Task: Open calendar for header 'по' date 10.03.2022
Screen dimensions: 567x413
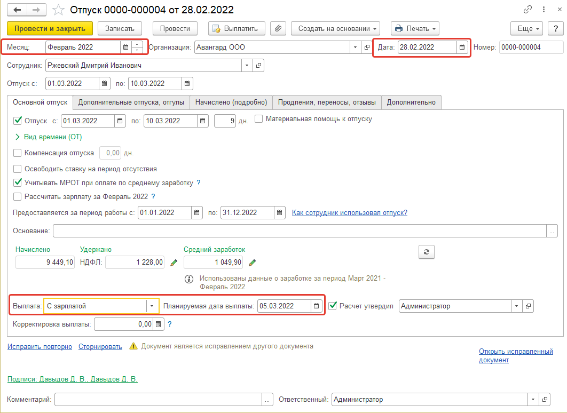Action: tap(187, 83)
